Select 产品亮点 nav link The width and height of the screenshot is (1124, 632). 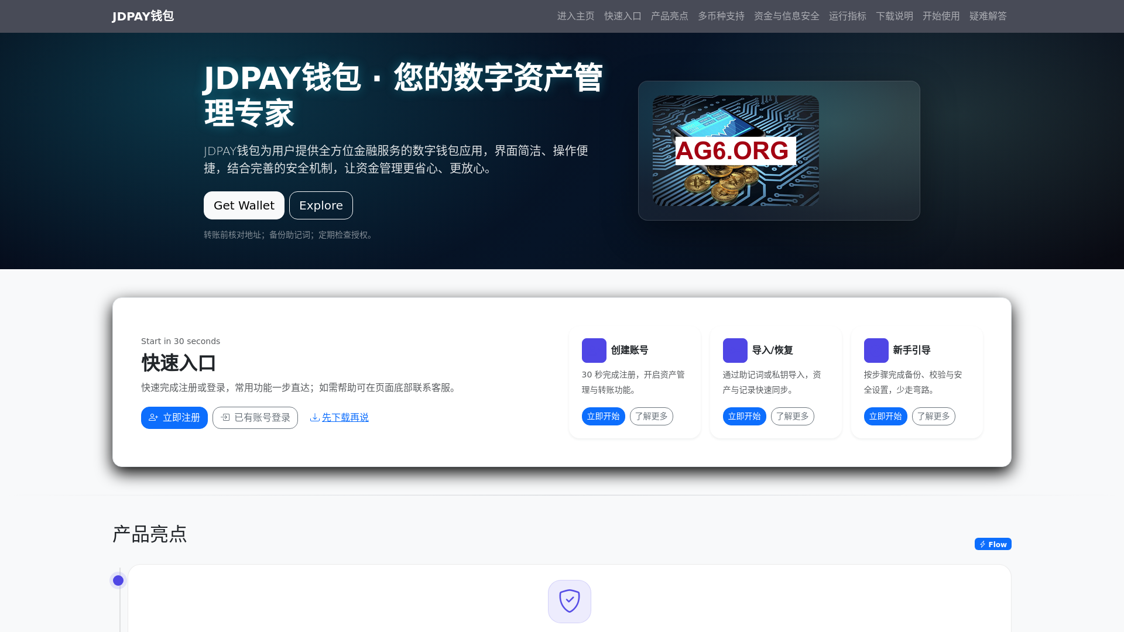670,16
